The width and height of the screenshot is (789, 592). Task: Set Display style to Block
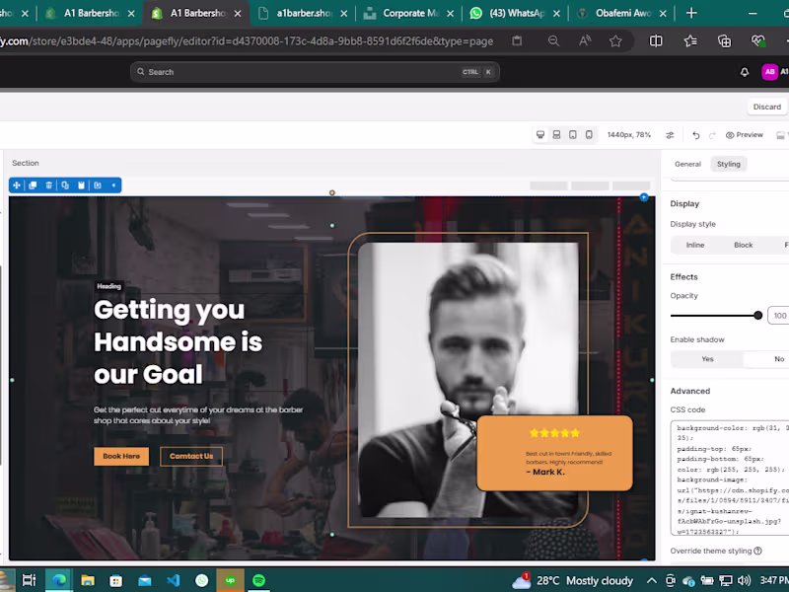click(743, 244)
